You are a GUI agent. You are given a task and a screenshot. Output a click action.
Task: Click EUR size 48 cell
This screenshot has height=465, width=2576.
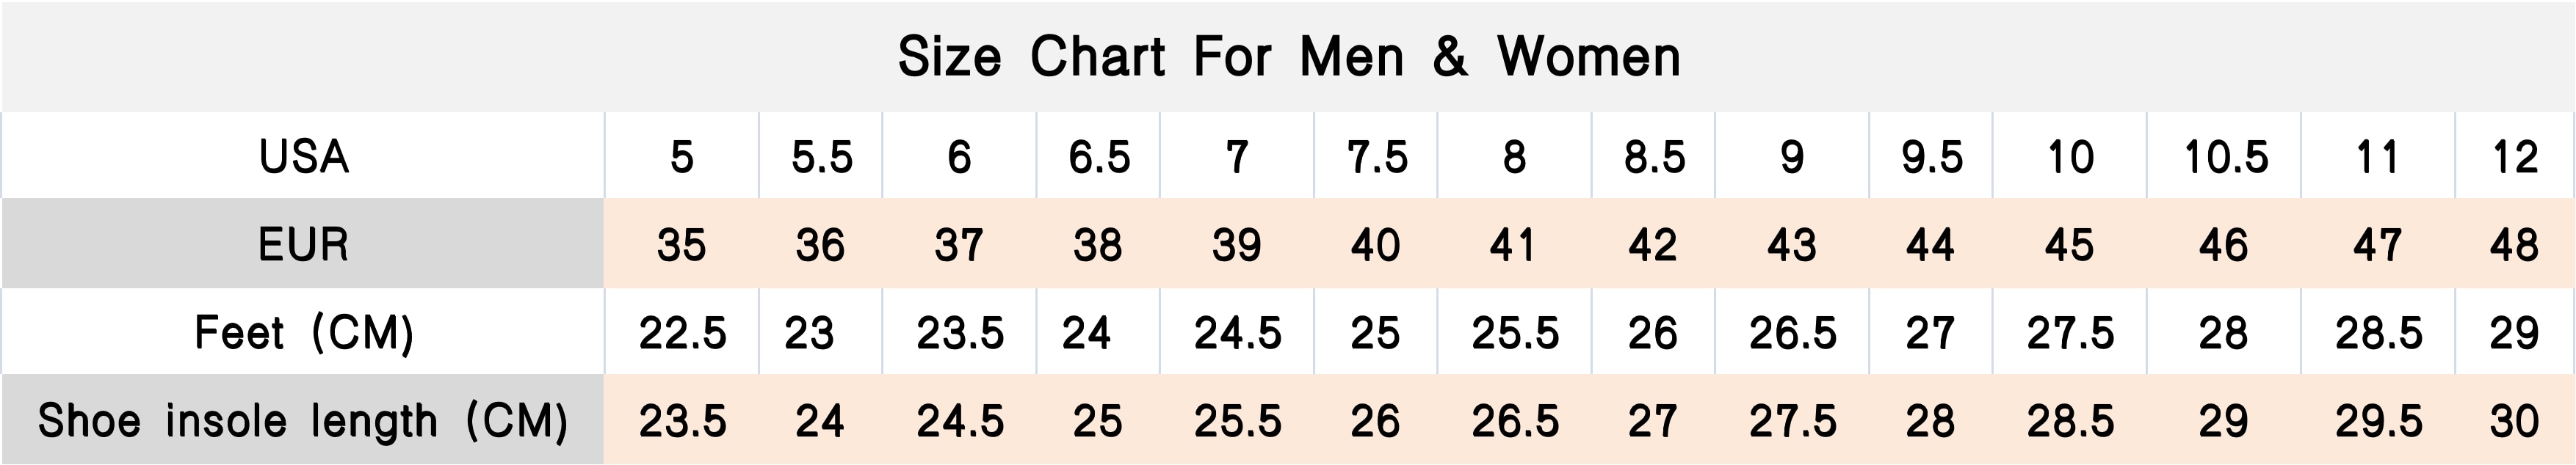(2514, 244)
